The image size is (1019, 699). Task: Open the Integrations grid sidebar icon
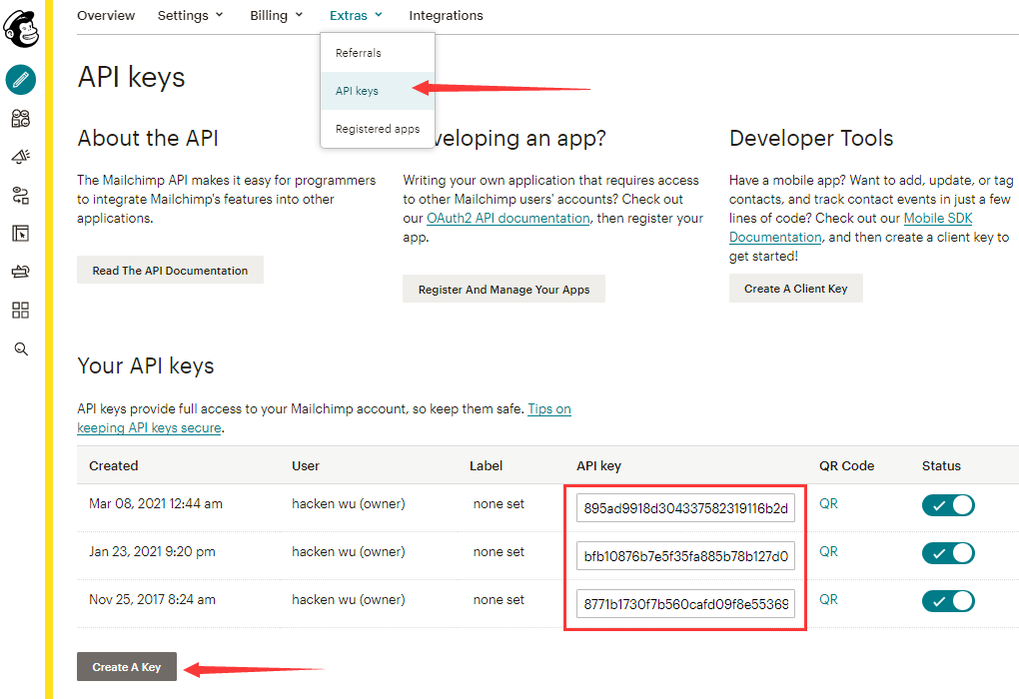[x=21, y=310]
